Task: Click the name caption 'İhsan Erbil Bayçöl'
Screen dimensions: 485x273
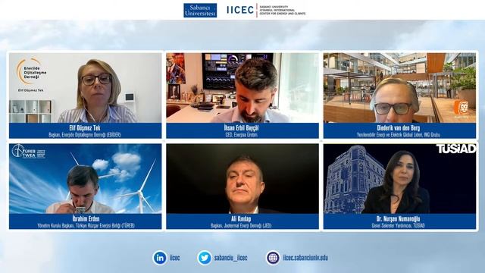Action: click(x=241, y=128)
